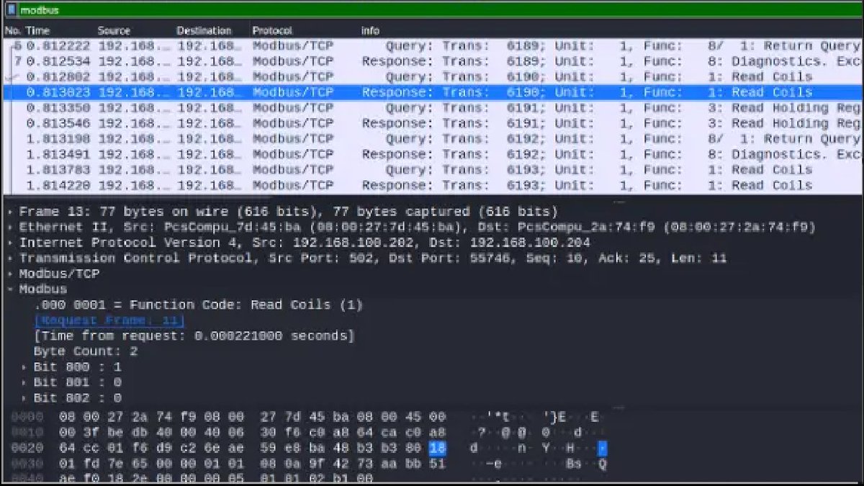Screen dimensions: 864x486
Task: Select packet at time 0.813350
Action: (x=432, y=108)
